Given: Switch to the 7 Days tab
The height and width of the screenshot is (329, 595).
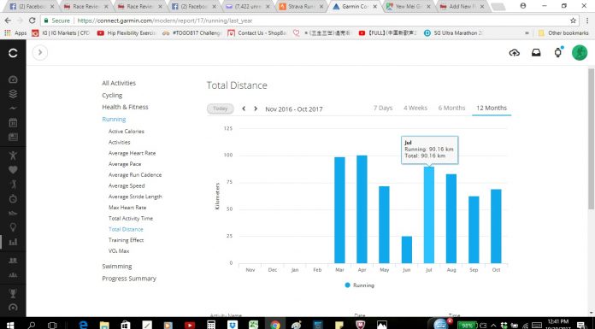Looking at the screenshot, I should (x=383, y=109).
